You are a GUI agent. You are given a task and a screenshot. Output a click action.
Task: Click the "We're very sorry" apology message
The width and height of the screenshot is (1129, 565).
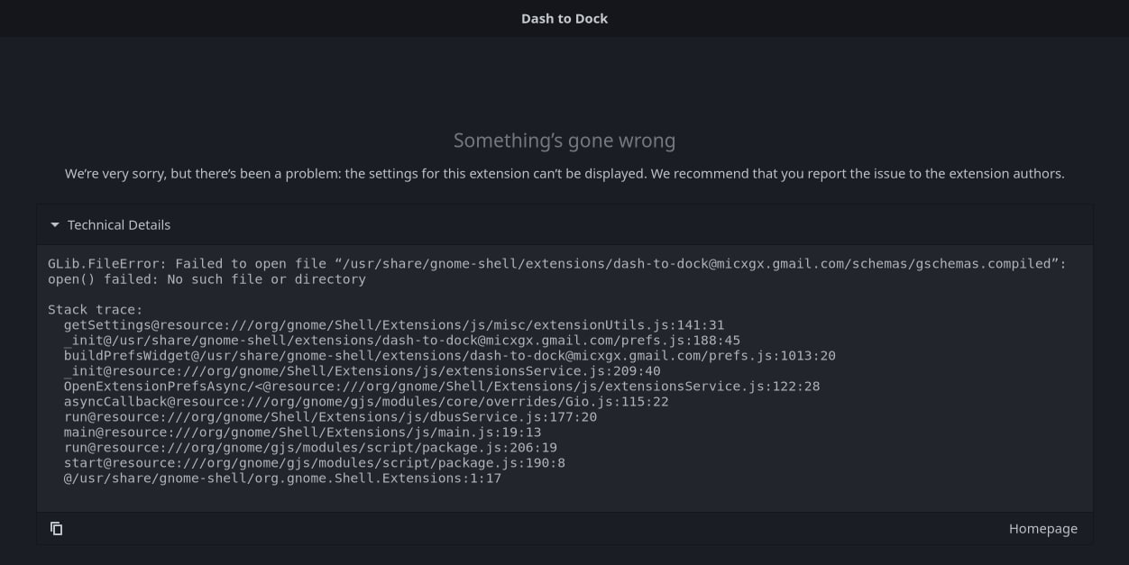[x=564, y=174]
